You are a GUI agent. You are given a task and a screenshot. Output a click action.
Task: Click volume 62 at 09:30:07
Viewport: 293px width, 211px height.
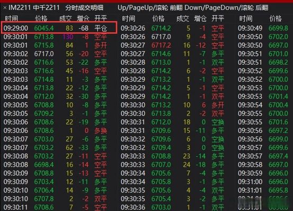69,148
